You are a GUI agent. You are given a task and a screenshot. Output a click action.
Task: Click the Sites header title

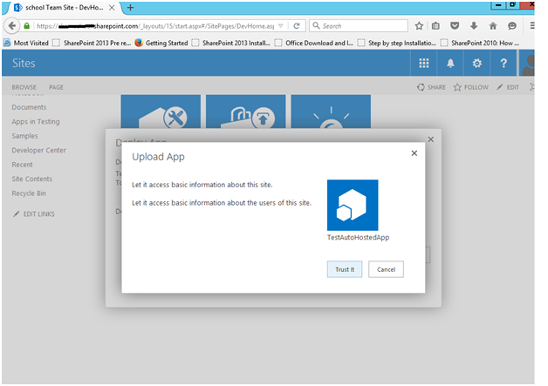[24, 63]
